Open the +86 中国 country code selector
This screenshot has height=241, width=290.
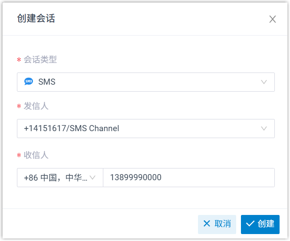point(56,178)
